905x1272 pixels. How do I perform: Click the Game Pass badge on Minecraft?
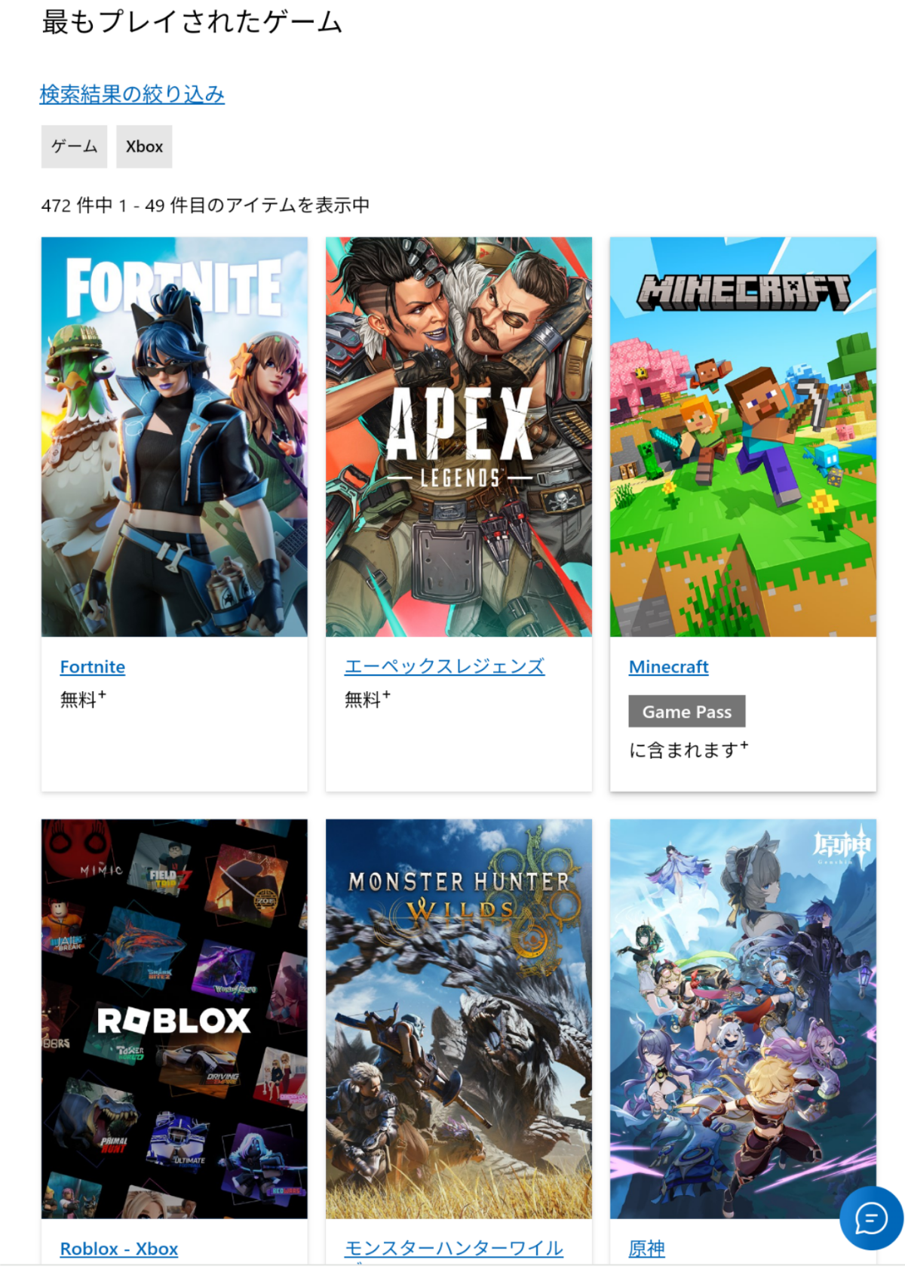pos(687,711)
